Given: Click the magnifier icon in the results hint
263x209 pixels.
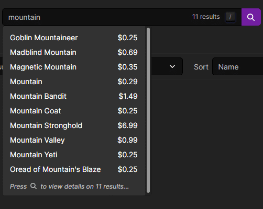Looking at the screenshot, I should [34, 186].
